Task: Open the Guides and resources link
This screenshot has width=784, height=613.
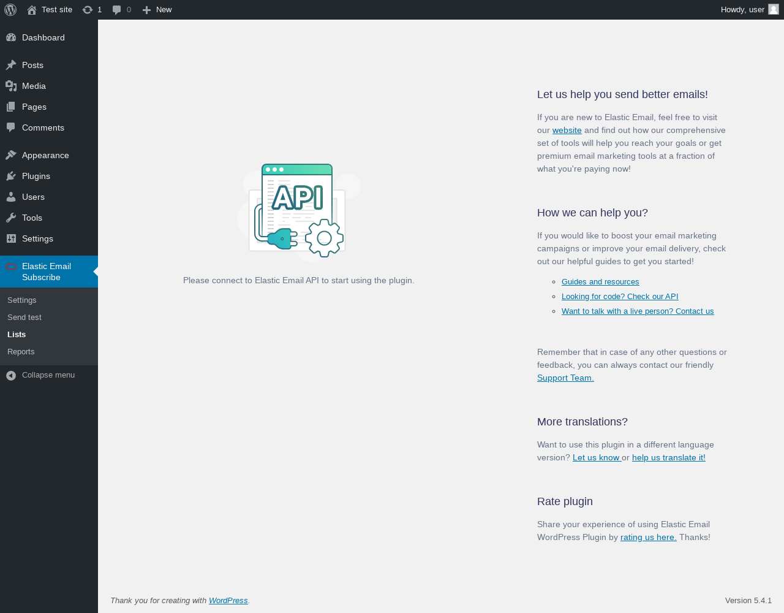Action: click(600, 281)
